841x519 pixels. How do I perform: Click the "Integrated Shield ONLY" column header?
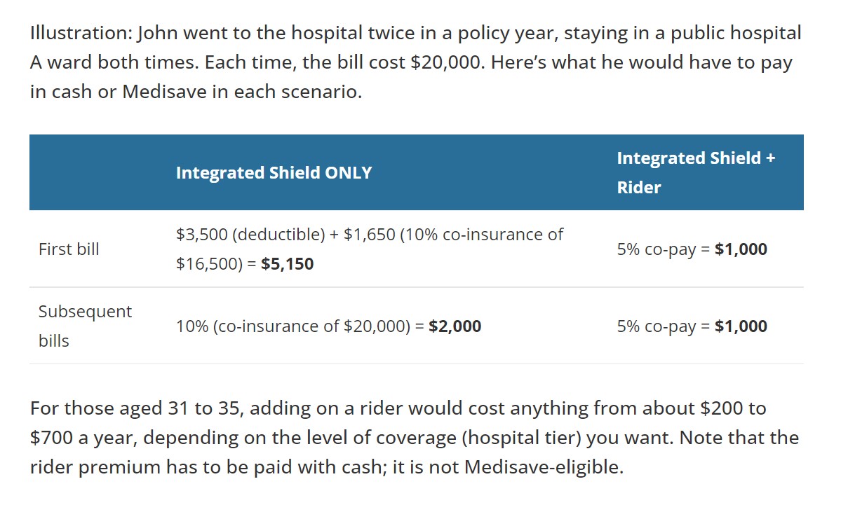point(274,173)
